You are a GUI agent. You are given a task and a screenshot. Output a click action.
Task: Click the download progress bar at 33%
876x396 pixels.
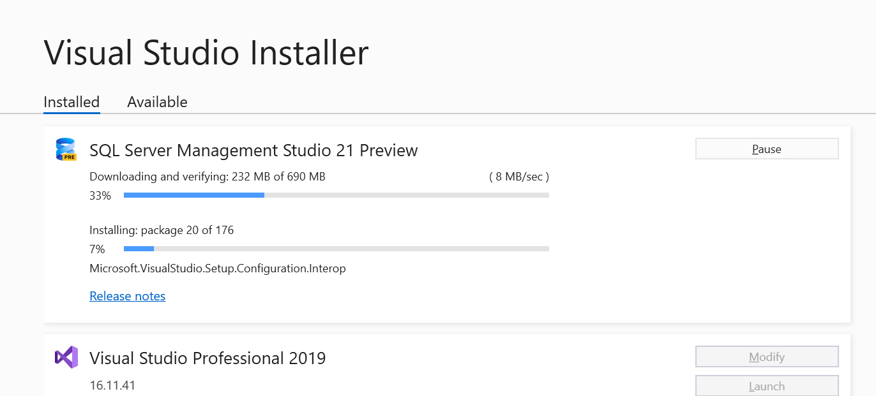click(x=336, y=195)
